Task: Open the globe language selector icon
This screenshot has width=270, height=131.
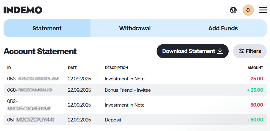Action: [x=233, y=10]
